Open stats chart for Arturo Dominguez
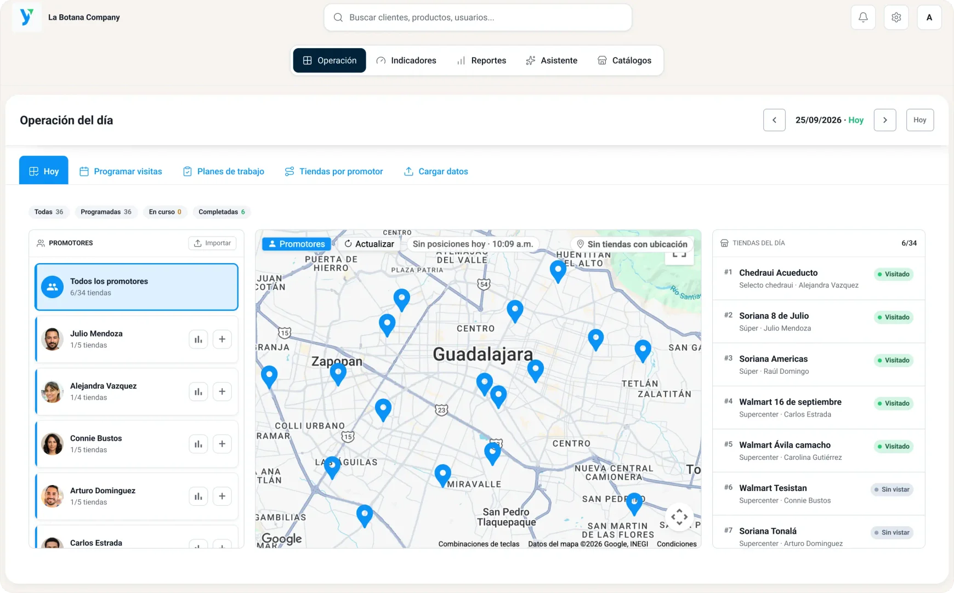Screen dimensions: 954x593 point(198,496)
